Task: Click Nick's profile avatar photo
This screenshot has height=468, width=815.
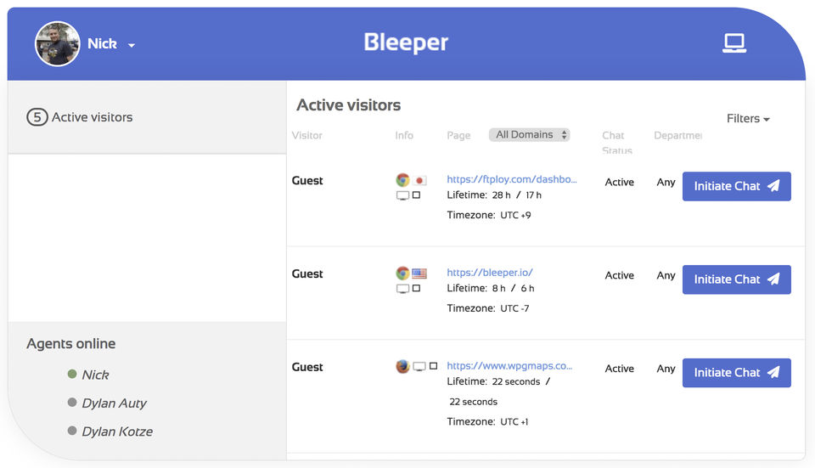Action: (x=57, y=43)
